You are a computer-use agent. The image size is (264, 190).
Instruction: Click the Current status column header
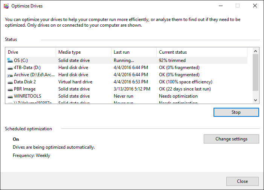[x=202, y=52]
